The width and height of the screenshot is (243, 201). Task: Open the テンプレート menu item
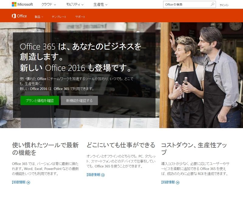[x=59, y=17]
